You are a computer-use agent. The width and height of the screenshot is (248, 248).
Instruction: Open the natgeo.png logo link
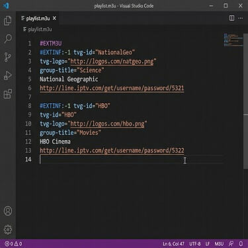coord(112,62)
